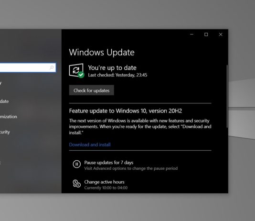
Task: Open Change active hours option
Action: pyautogui.click(x=104, y=182)
